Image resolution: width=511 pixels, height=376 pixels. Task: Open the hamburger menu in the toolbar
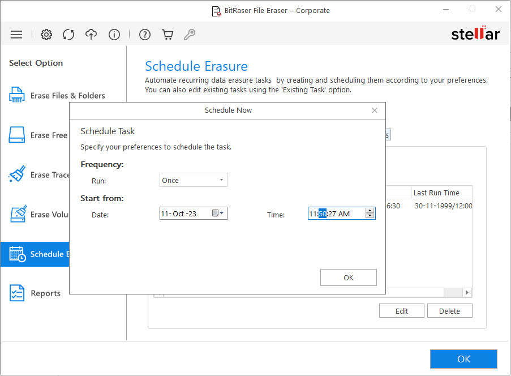[16, 35]
